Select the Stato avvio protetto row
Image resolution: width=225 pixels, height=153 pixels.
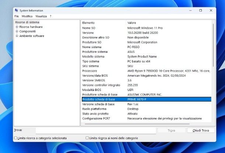tap(146, 113)
